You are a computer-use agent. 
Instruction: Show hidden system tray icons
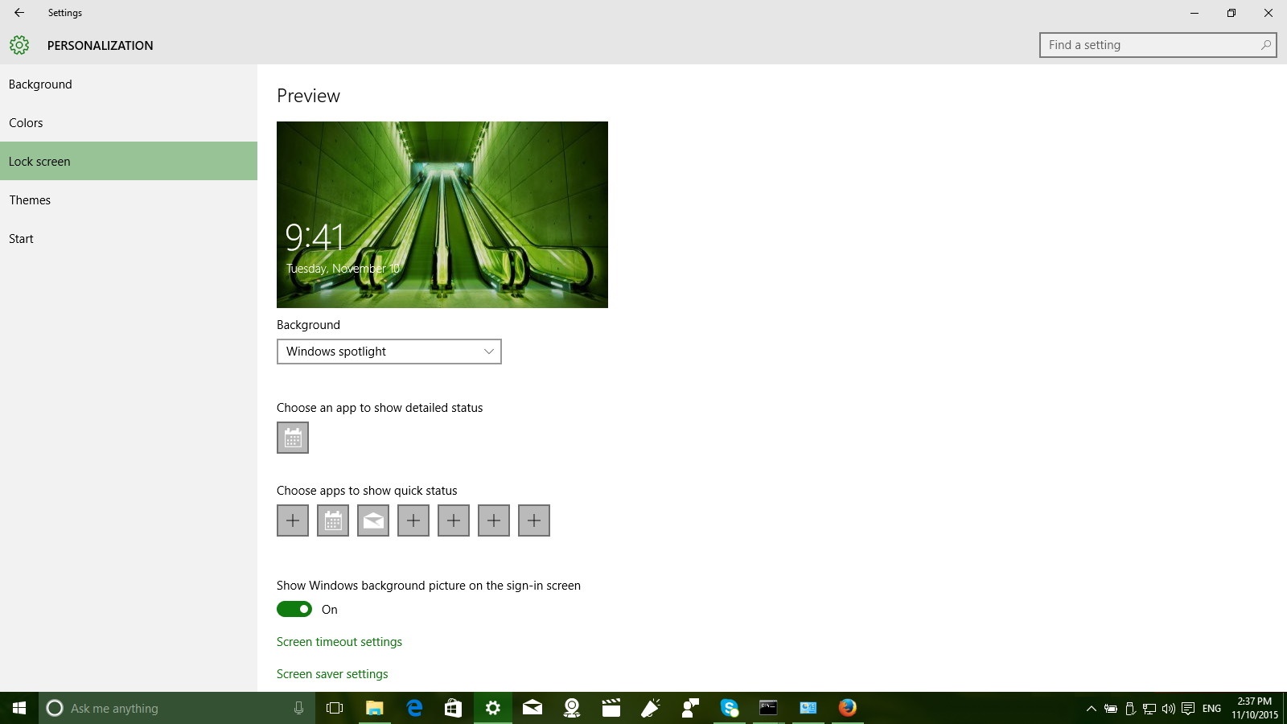tap(1092, 709)
